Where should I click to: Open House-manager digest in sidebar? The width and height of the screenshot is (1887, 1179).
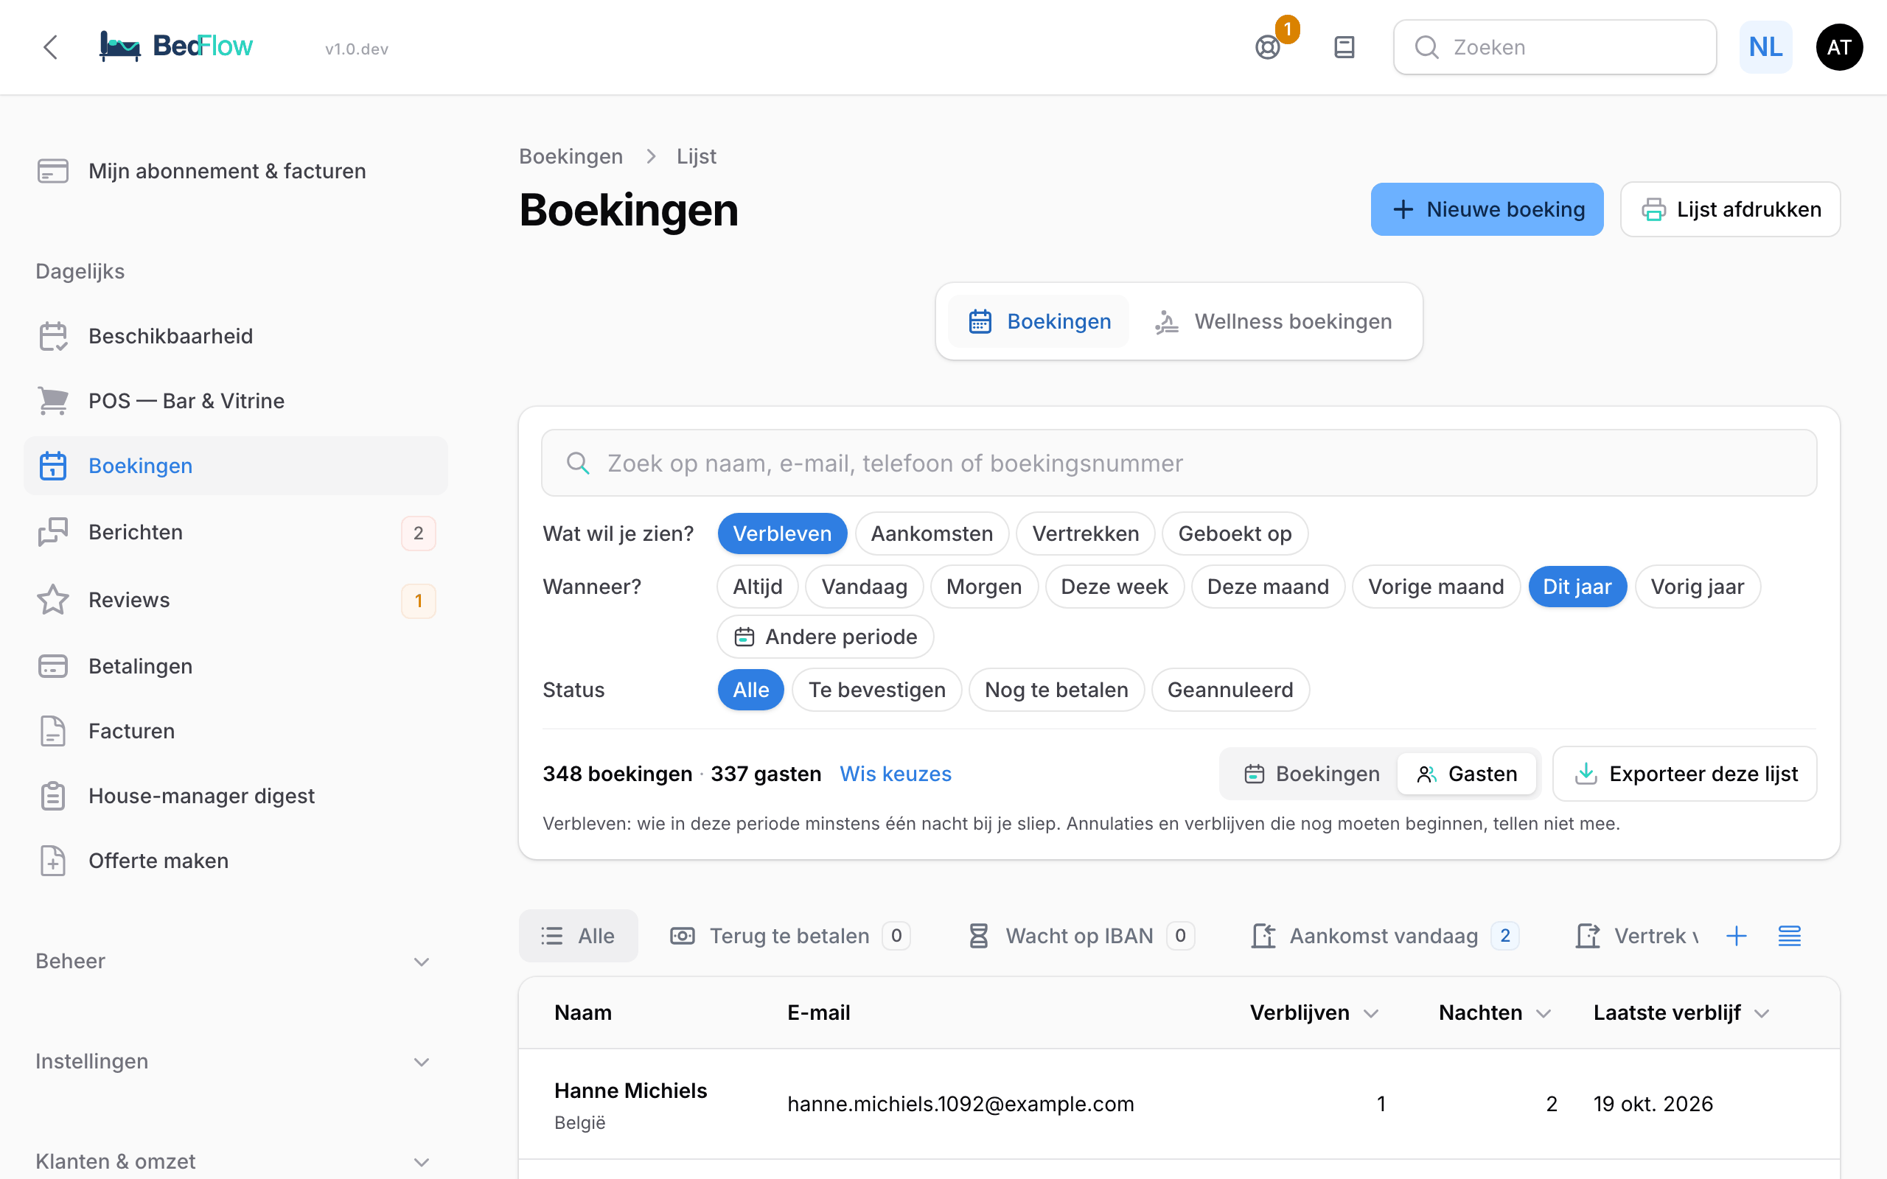coord(235,795)
